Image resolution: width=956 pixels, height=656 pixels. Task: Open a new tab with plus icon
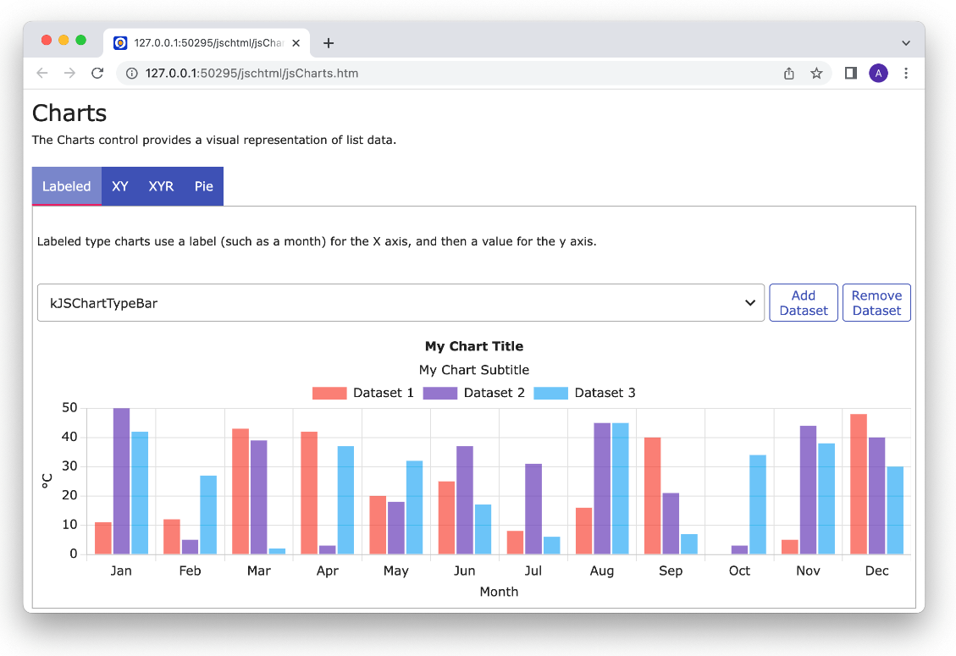pyautogui.click(x=328, y=43)
